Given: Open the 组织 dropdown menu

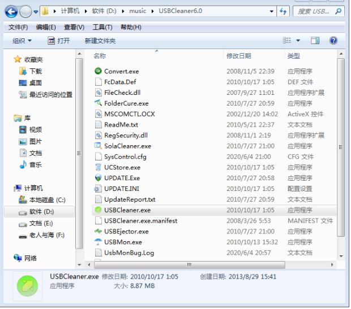Looking at the screenshot, I should [x=22, y=41].
